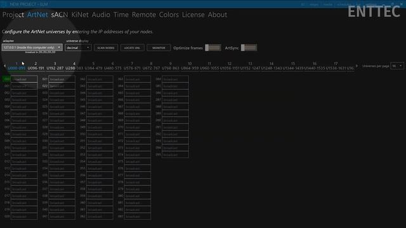406x228 pixels.
Task: Click the universe 021 IP address field
Action: point(62,79)
